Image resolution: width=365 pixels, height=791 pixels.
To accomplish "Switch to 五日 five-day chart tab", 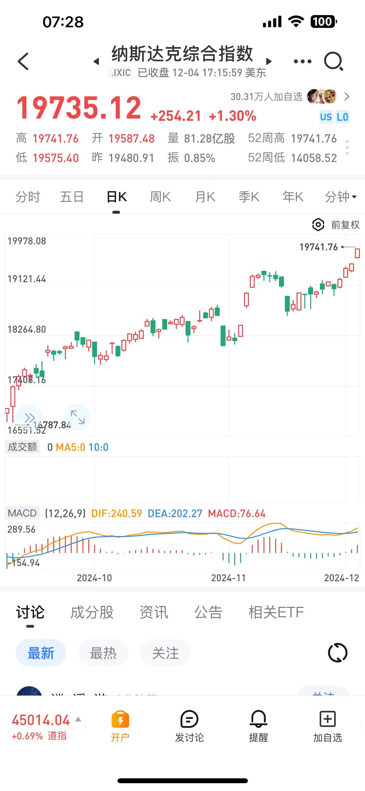I will pyautogui.click(x=72, y=197).
